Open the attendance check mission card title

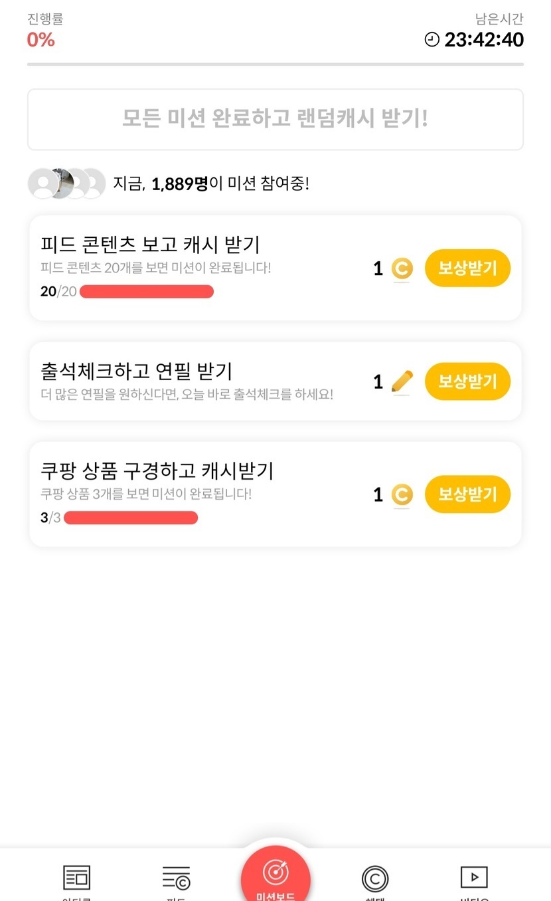136,371
